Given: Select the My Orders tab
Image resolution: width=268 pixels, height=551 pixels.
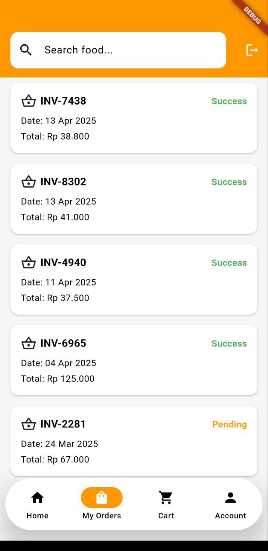Looking at the screenshot, I should (x=102, y=505).
